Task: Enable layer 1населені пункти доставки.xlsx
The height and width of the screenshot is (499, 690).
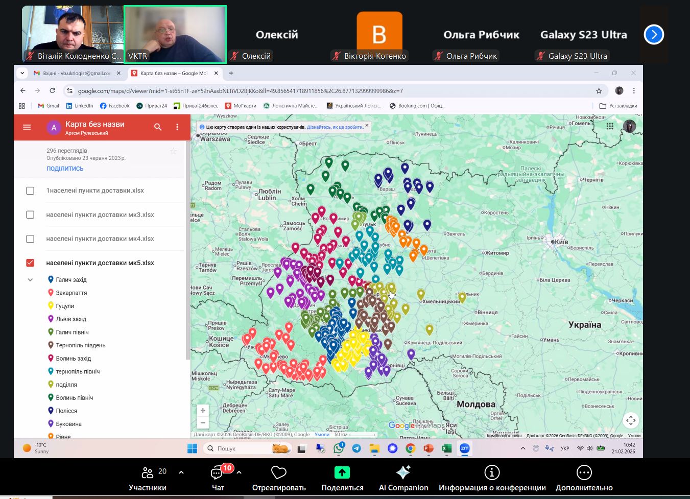Action: 30,191
